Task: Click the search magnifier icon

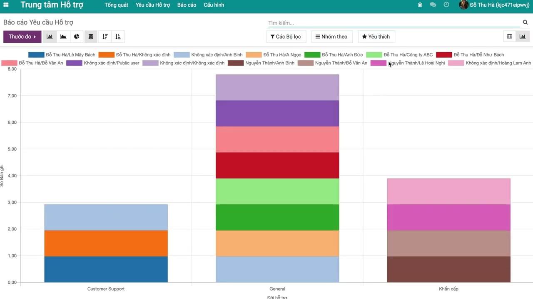Action: pyautogui.click(x=526, y=22)
